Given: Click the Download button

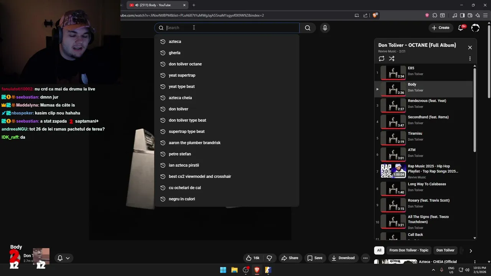Looking at the screenshot, I should (343, 258).
